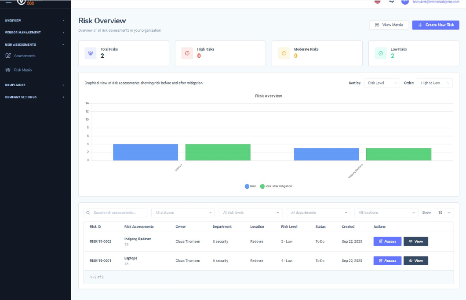This screenshot has width=466, height=300.
Task: Open the All statuses dropdown
Action: (183, 212)
